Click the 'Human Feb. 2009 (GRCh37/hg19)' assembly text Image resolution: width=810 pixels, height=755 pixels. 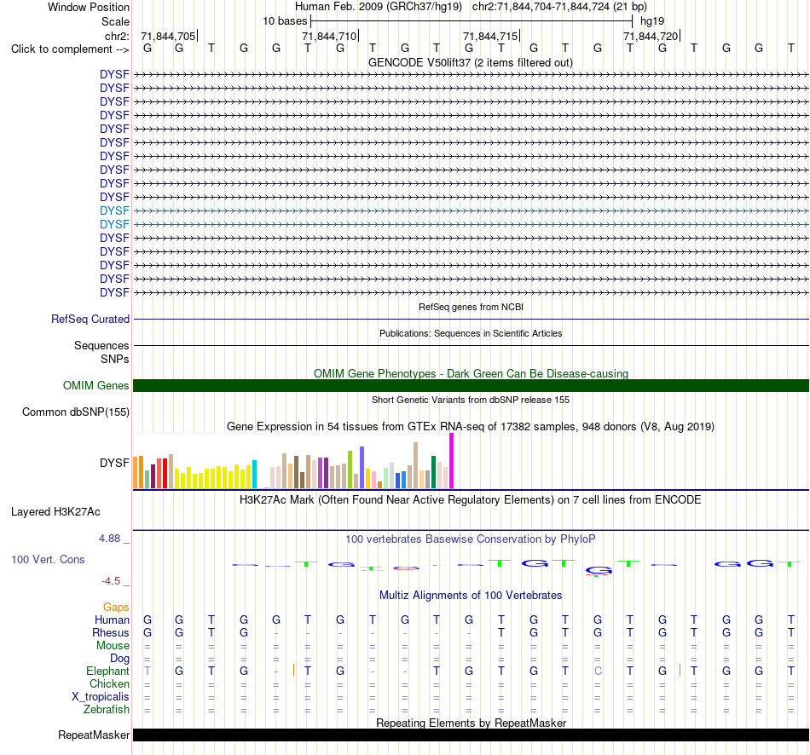(380, 7)
